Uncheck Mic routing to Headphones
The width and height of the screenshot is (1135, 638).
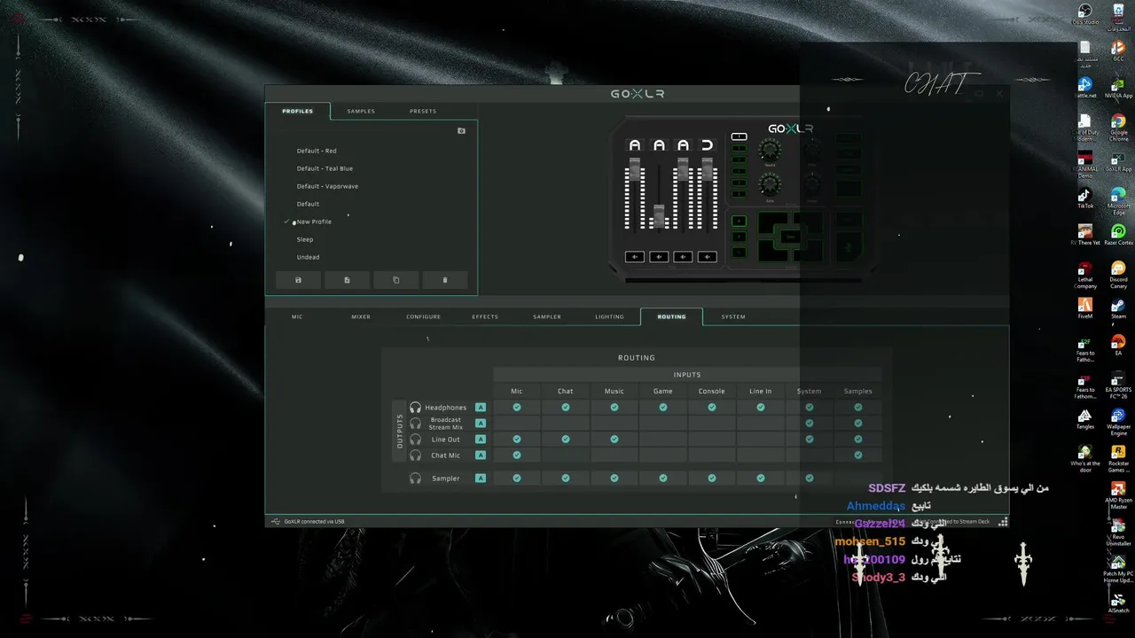click(x=517, y=408)
